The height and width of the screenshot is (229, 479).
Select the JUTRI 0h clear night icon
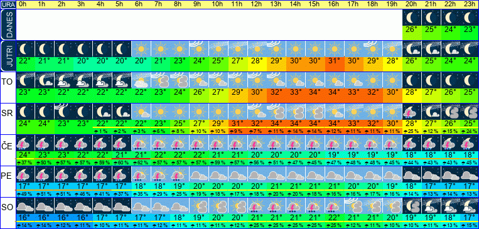coord(26,49)
